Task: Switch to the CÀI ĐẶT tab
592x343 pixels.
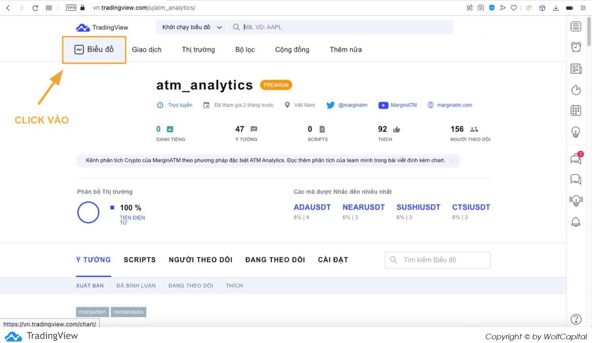Action: pyautogui.click(x=333, y=260)
